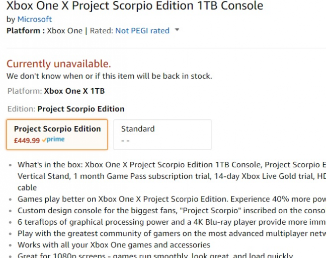327x258 pixels.
Task: Click the Works with all your games bullet
Action: 114,245
